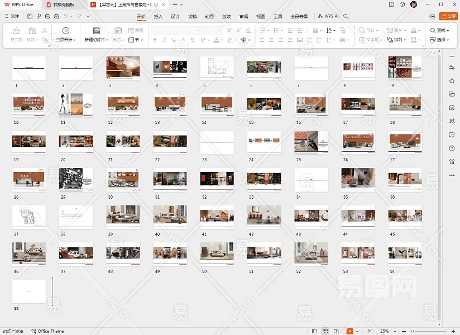Screen dimensions: 460x335
Task: Open the WPS AI button
Action: tap(329, 17)
